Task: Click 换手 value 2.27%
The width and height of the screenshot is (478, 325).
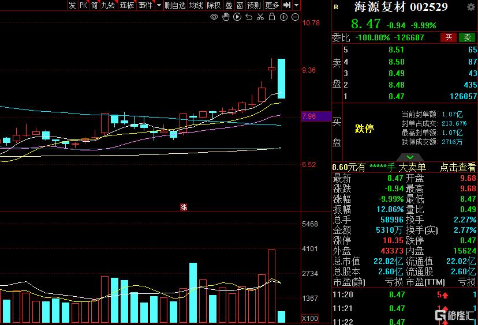Action: pos(465,220)
